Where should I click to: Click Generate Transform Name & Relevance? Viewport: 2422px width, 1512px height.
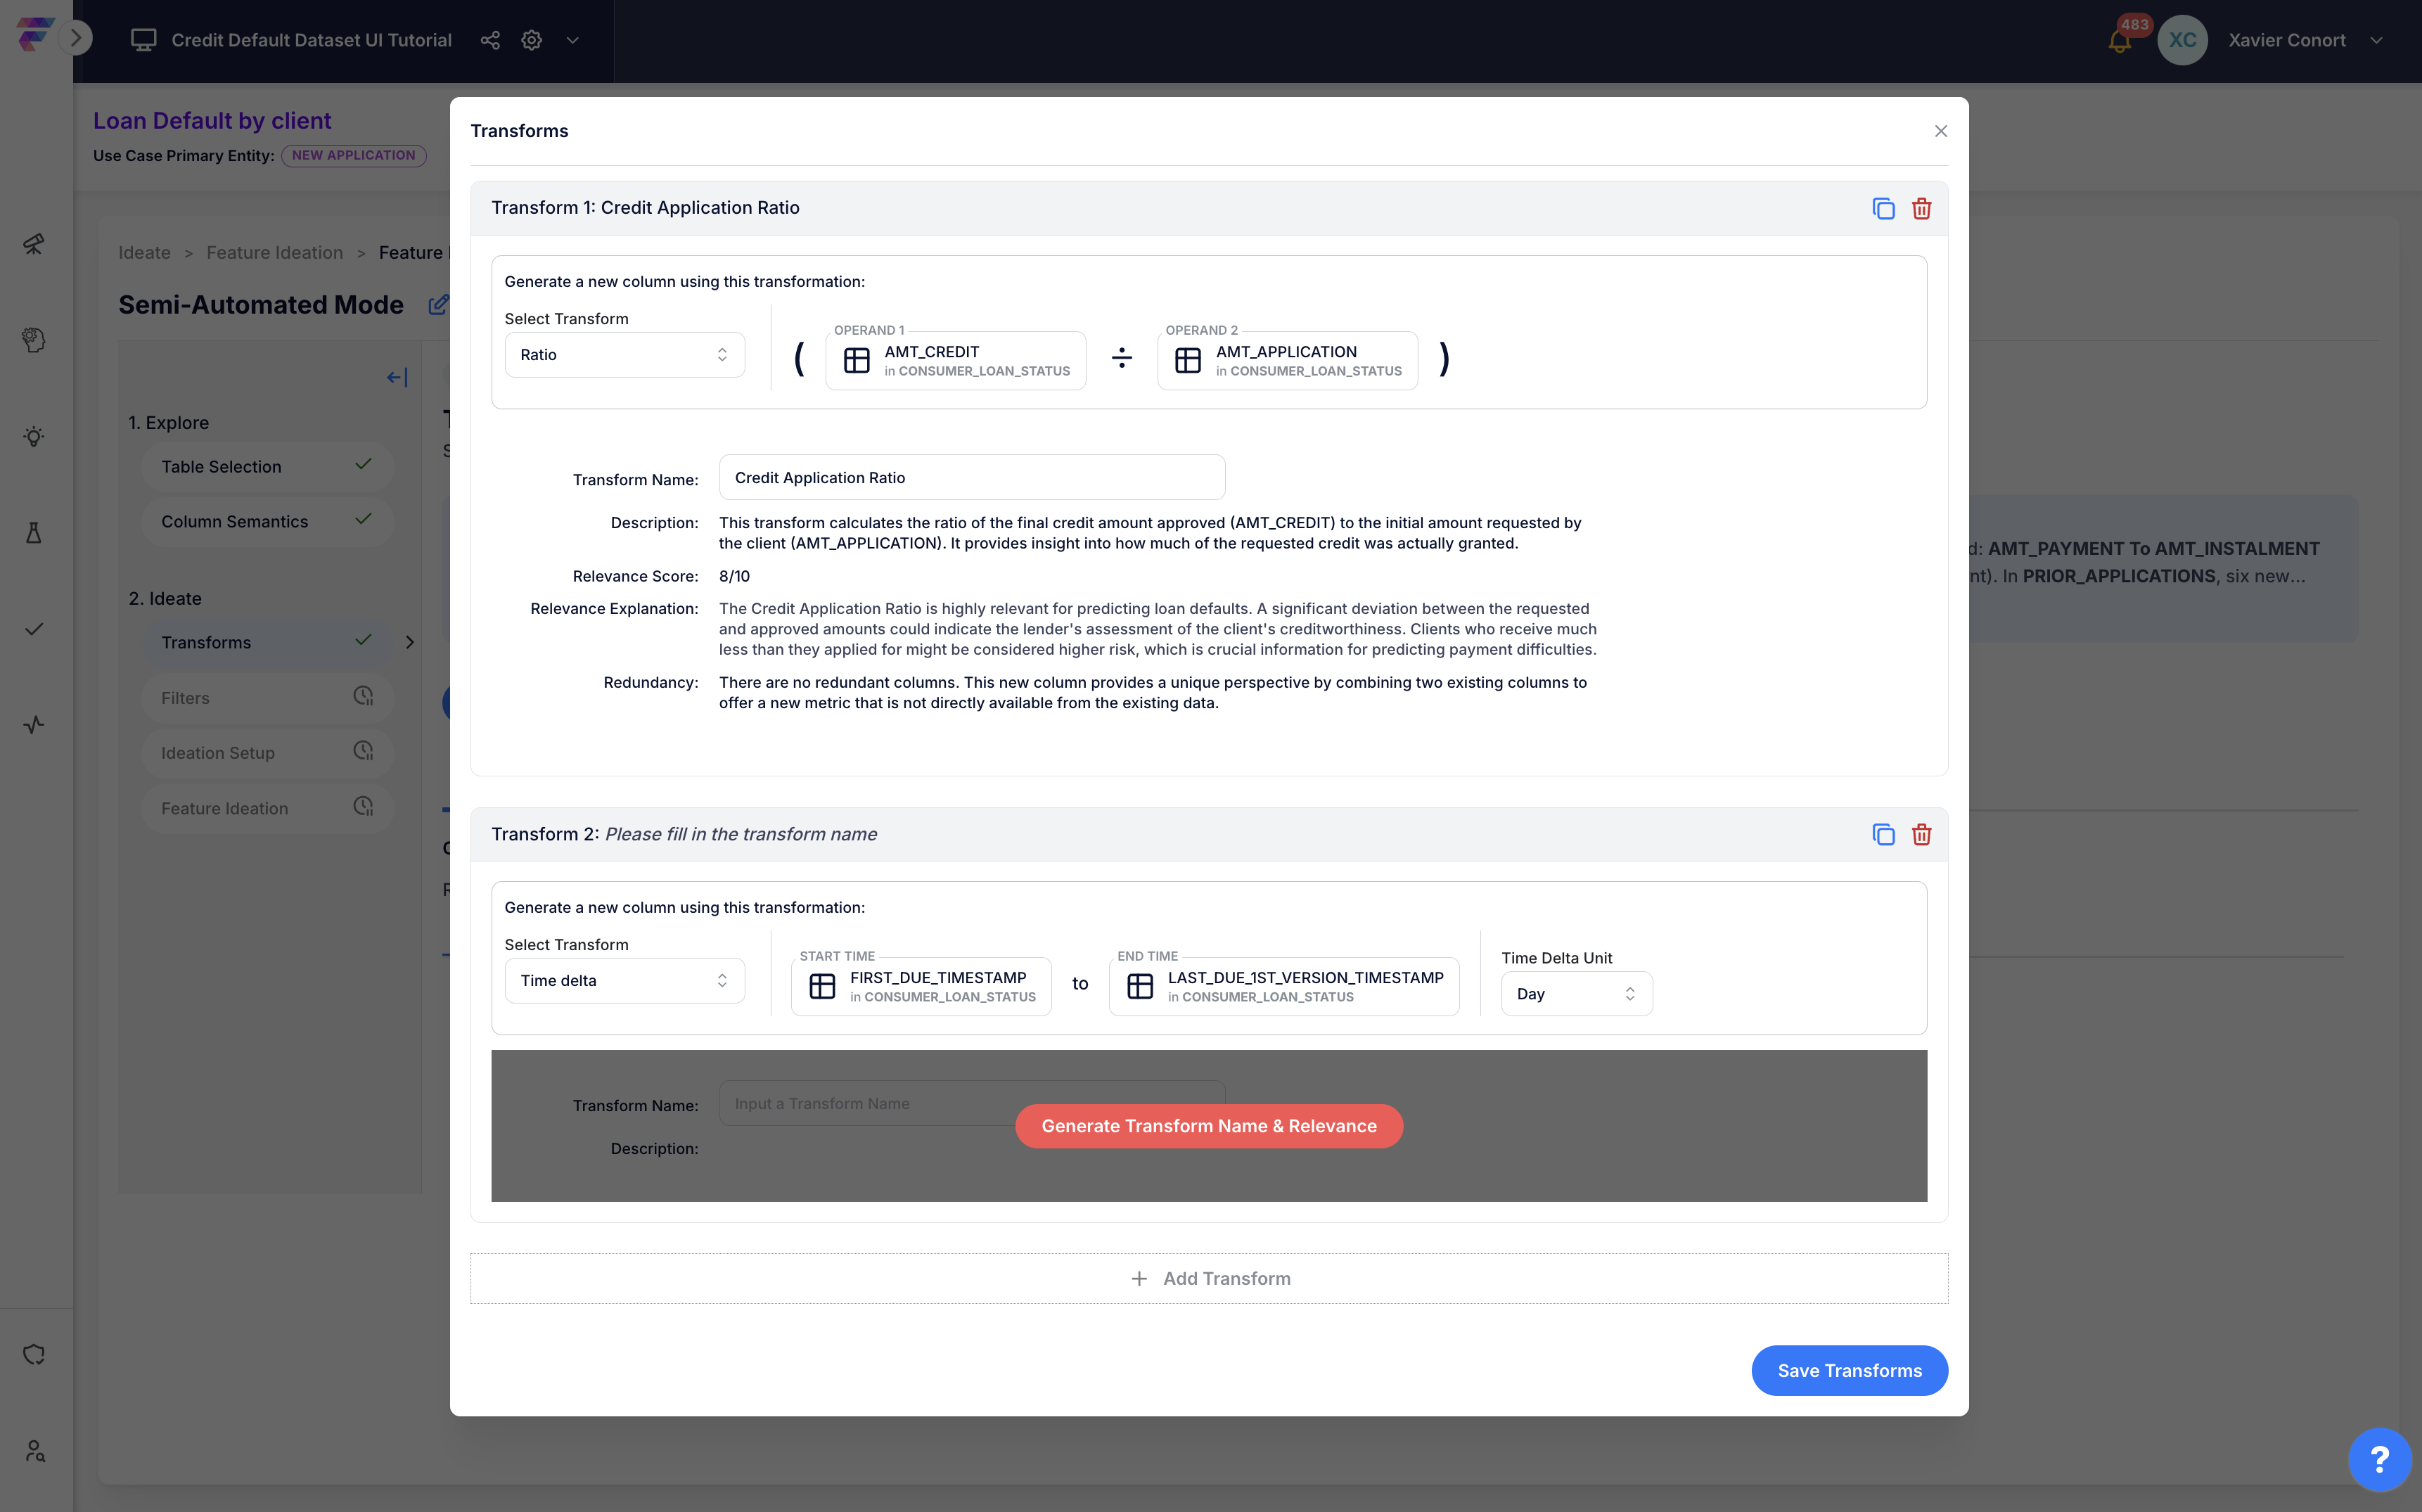(x=1209, y=1126)
